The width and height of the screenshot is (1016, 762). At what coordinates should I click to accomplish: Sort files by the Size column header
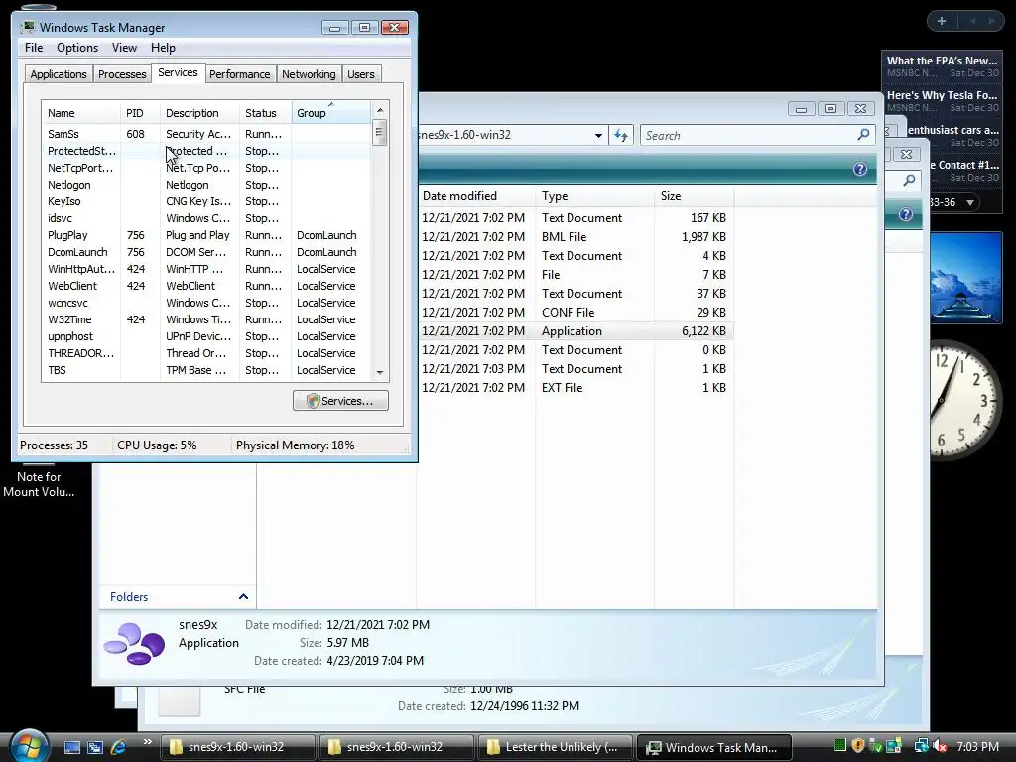[694, 196]
